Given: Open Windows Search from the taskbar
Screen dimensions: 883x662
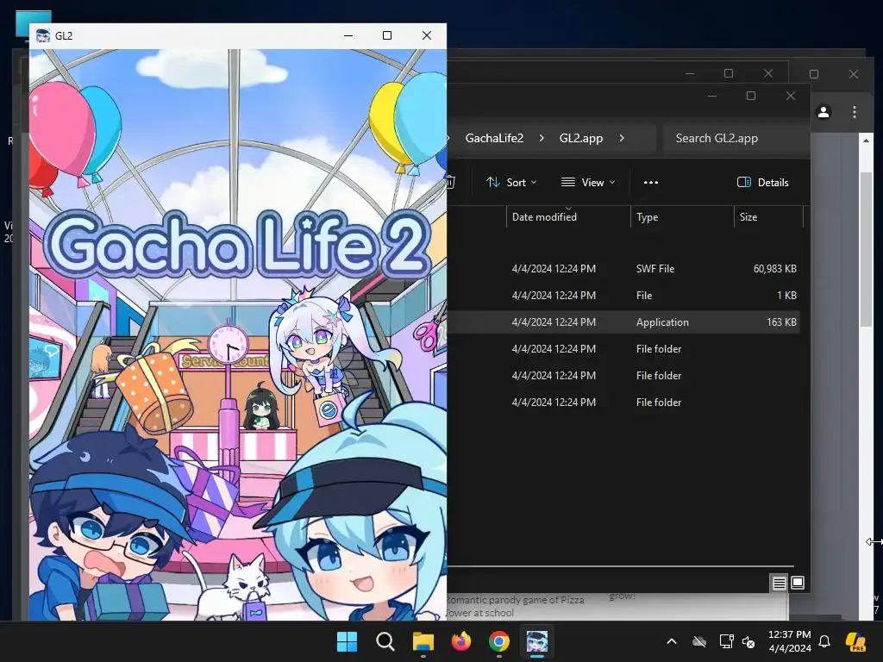Looking at the screenshot, I should [385, 641].
